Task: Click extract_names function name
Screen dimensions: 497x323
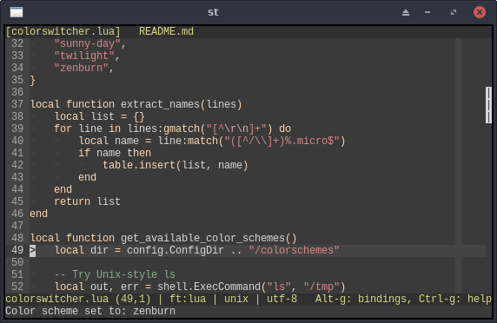Action: click(160, 104)
